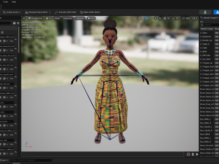
Task: Reset Skin_Leg_HQ material slot arrow
Action: pyautogui.click(x=16, y=77)
